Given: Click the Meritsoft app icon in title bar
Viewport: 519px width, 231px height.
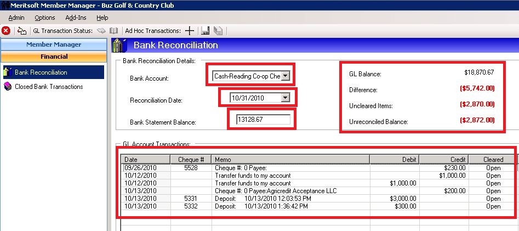Looking at the screenshot, I should 5,5.
